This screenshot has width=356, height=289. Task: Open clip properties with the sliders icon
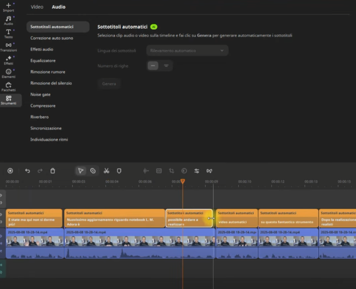tap(197, 171)
